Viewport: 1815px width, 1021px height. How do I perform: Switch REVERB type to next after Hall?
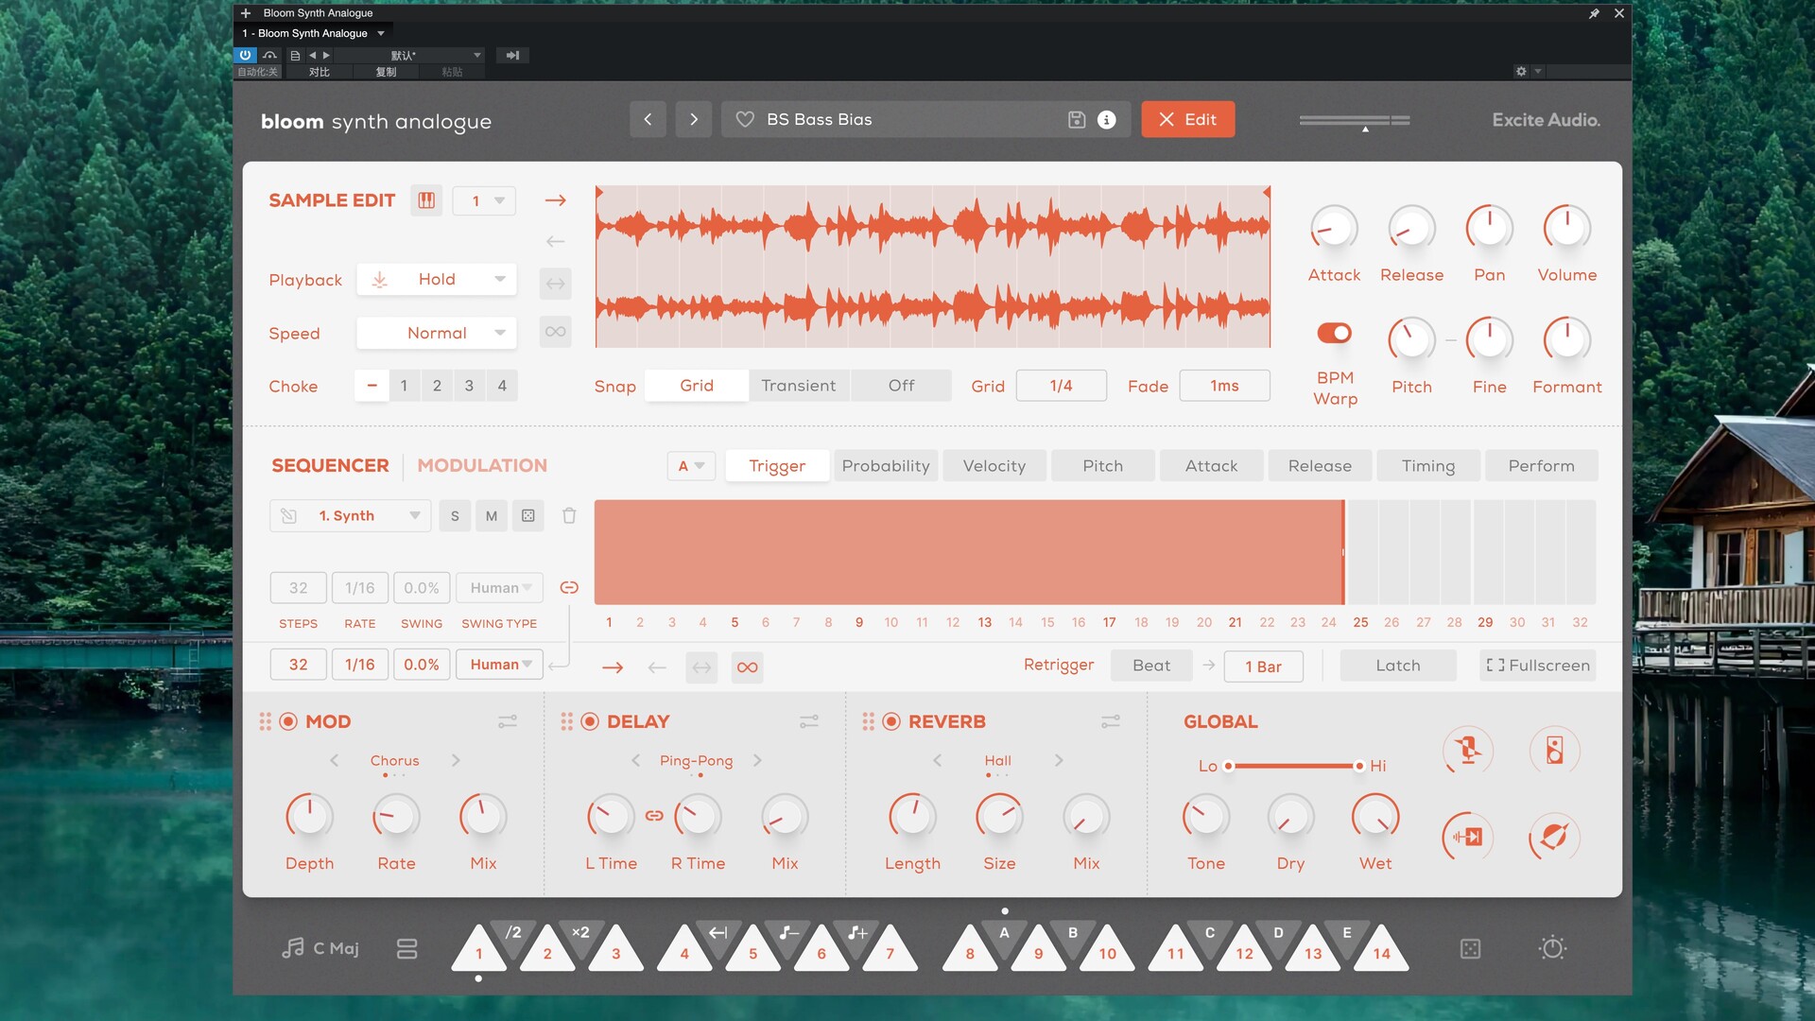(1059, 760)
